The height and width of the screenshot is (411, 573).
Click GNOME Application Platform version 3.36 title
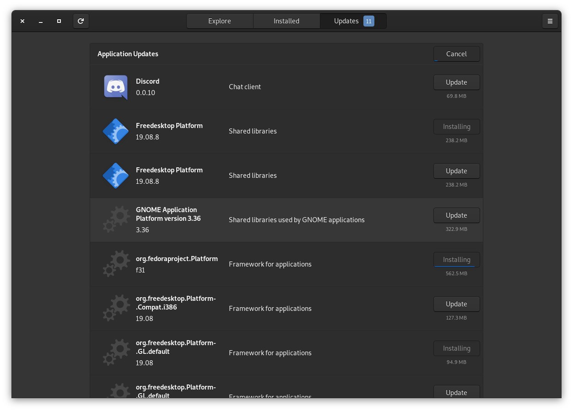(168, 214)
